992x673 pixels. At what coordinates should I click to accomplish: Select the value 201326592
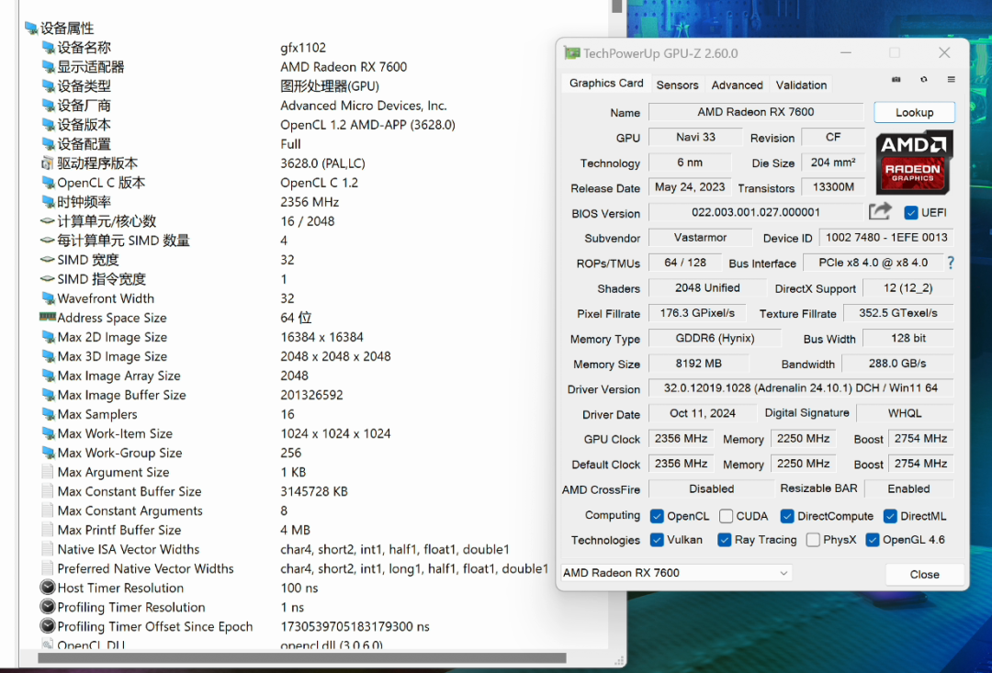point(311,395)
